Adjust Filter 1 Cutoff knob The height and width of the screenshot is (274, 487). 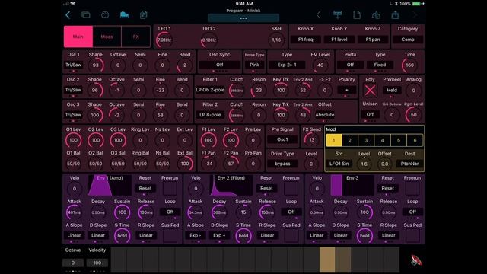[237, 91]
